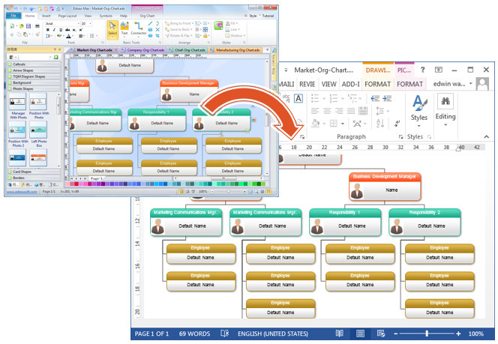498x344 pixels.
Task: Open the Styles gallery in Word
Action: tap(419, 111)
